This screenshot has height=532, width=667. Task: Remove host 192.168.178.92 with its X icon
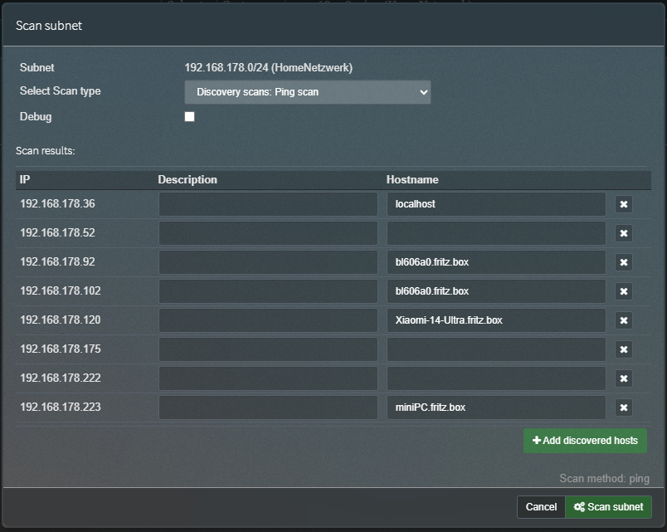click(624, 262)
